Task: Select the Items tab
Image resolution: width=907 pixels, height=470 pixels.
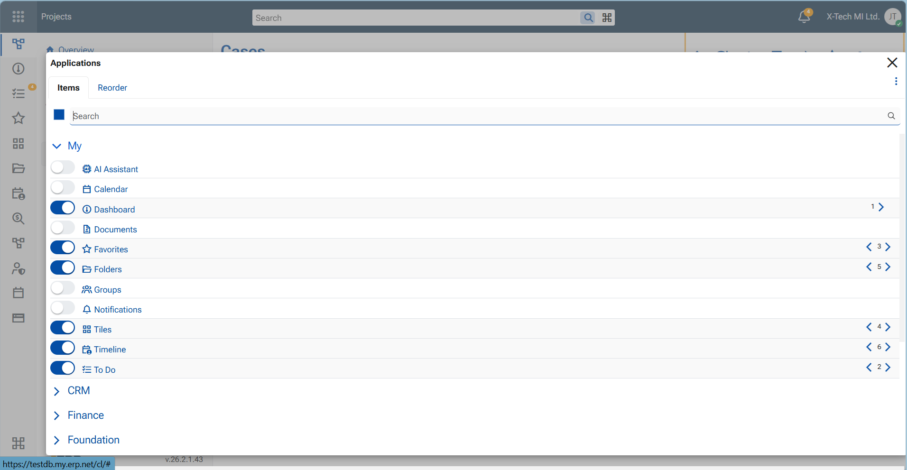Action: tap(68, 88)
